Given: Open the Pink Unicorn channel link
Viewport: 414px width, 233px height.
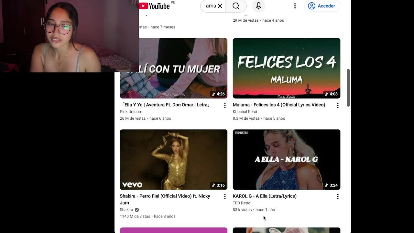Looking at the screenshot, I should coord(131,112).
